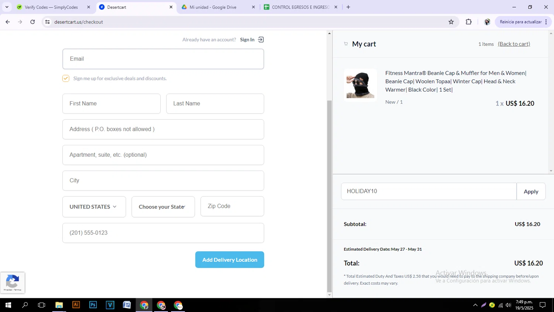Close the Verify Codes — SimplyCodes tab
Viewport: 554px width, 312px height.
click(89, 7)
